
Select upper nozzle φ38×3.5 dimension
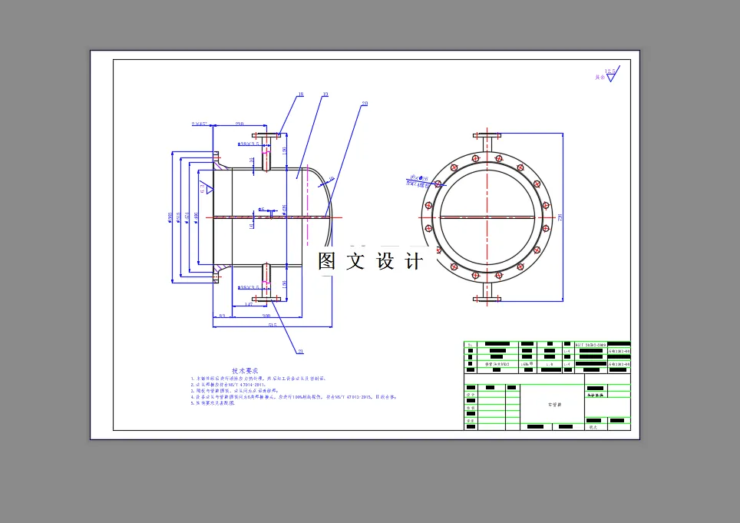pos(249,144)
